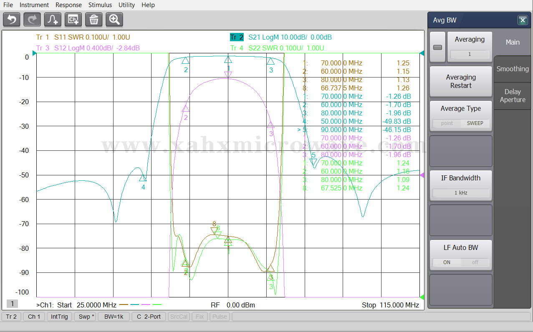Click the Redo arrow toolbar icon

click(x=32, y=20)
